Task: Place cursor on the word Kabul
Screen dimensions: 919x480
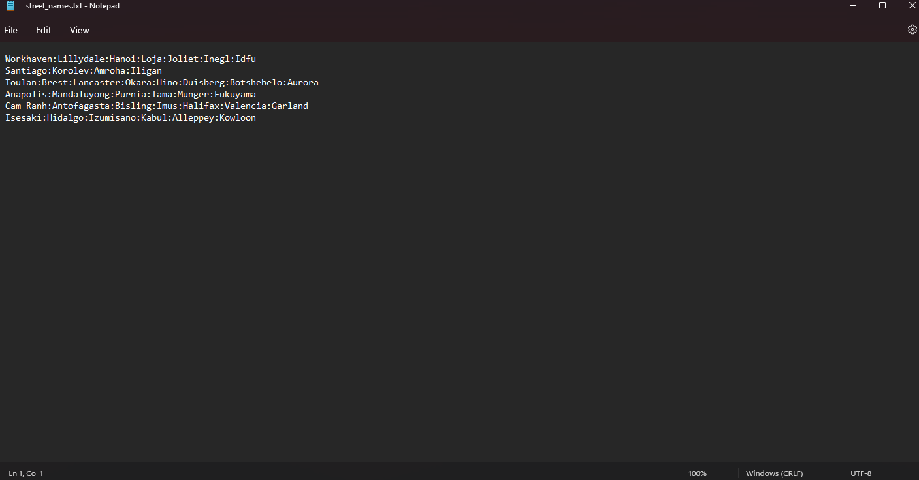Action: tap(154, 117)
